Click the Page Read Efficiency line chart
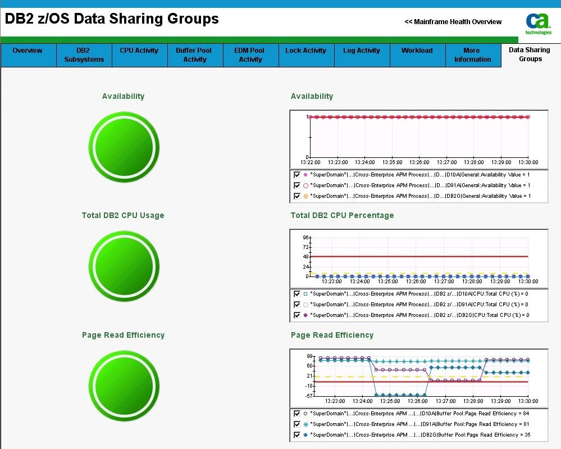The height and width of the screenshot is (449, 561). (x=418, y=378)
